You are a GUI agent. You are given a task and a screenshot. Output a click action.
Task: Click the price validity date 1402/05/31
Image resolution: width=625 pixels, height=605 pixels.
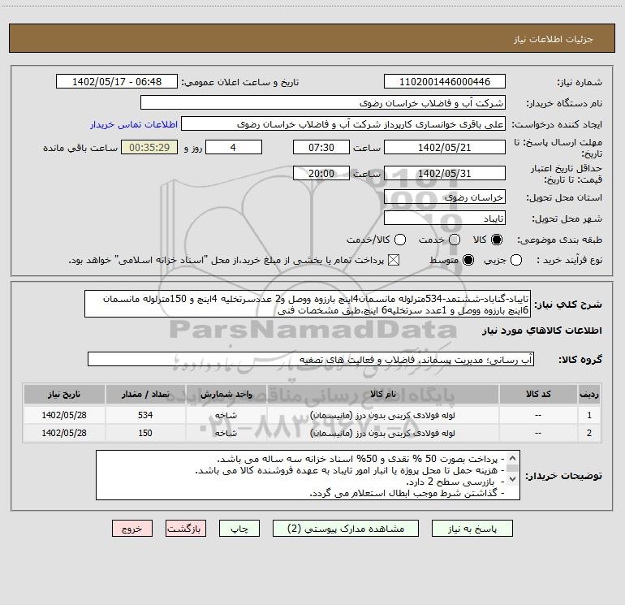445,174
